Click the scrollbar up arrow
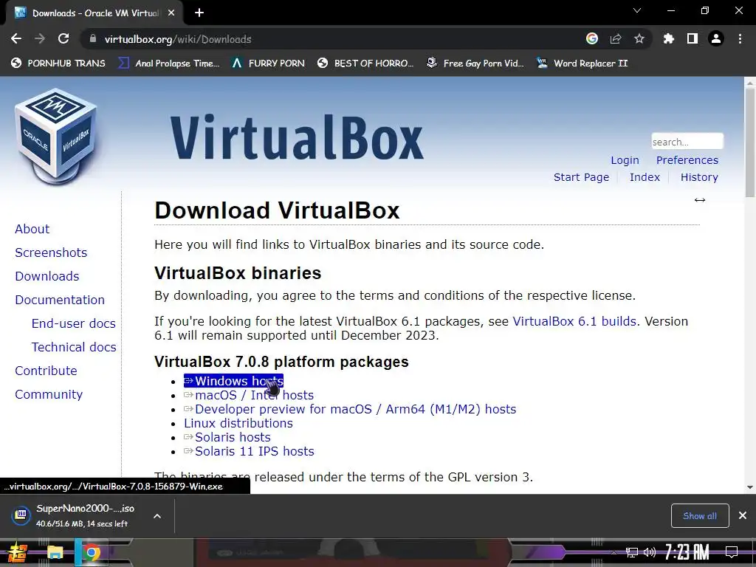Screen dimensions: 756x567 click(750, 83)
